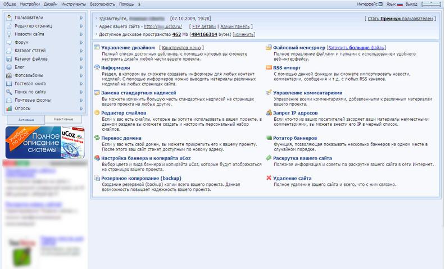This screenshot has height=269, width=445.
Task: Click the Users (Пользователи) sidebar icon
Action: (x=9, y=17)
